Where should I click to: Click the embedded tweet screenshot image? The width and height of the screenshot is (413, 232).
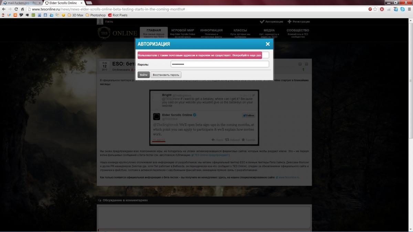[x=204, y=118]
